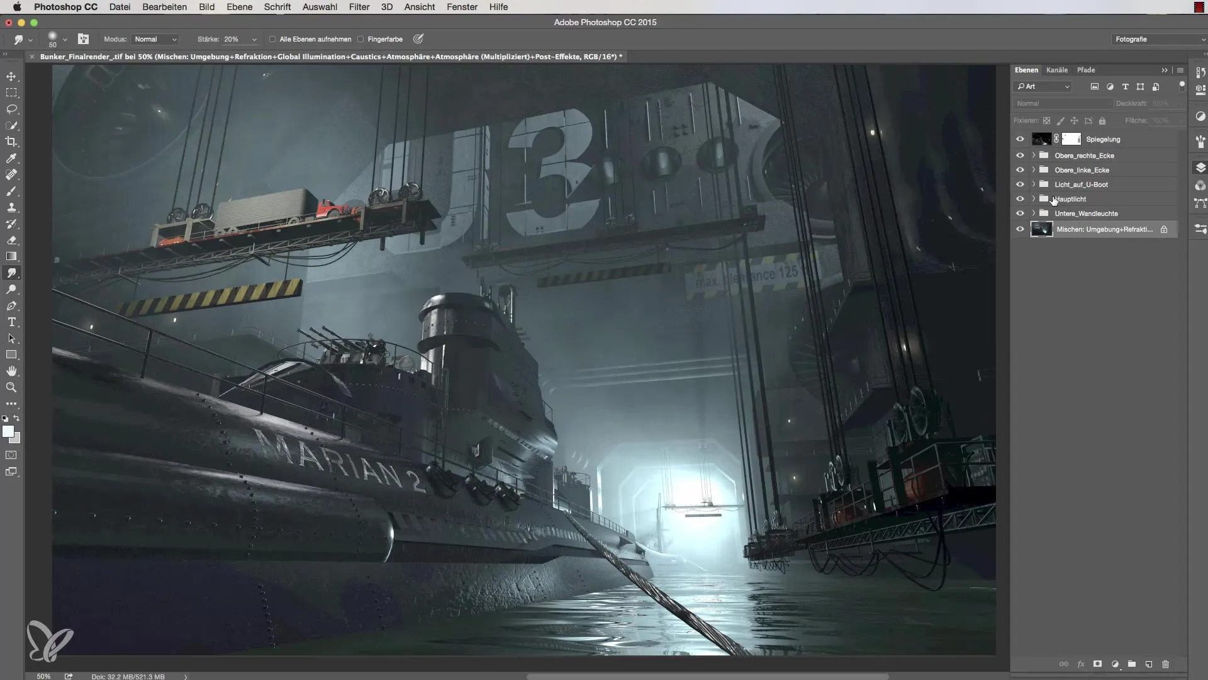1208x680 pixels.
Task: Create new group via folder icon
Action: (1131, 664)
